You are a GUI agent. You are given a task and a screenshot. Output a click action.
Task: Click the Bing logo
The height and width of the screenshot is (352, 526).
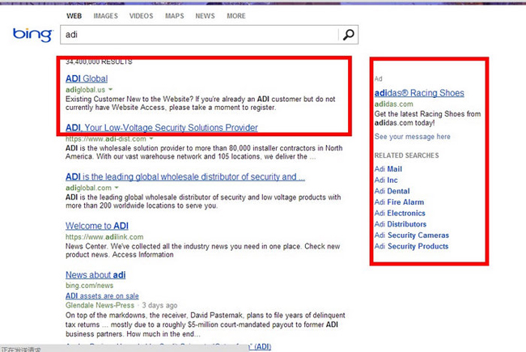click(32, 35)
